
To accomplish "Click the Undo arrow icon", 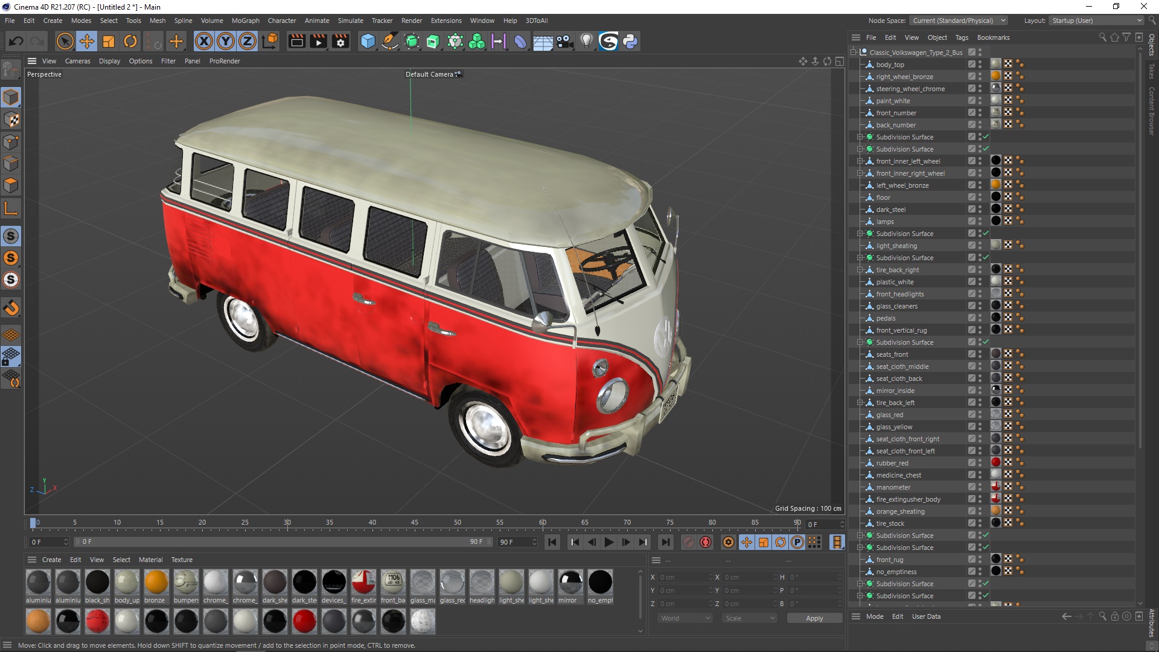I will point(16,41).
